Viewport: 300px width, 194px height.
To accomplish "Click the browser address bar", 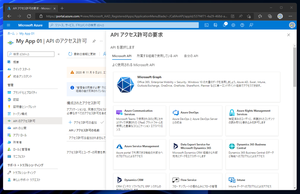I will [x=137, y=17].
